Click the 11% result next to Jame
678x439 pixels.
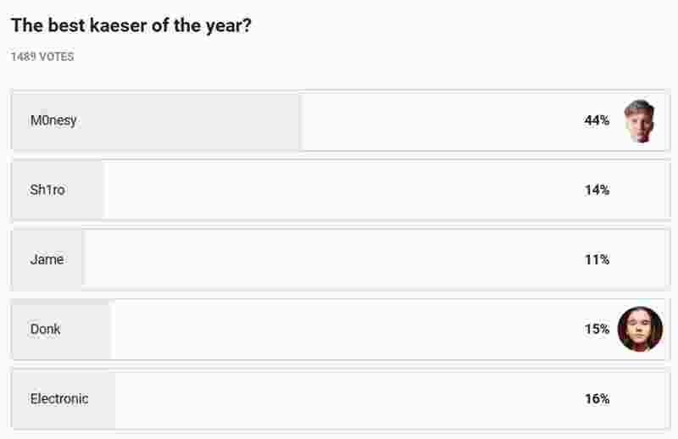point(597,259)
